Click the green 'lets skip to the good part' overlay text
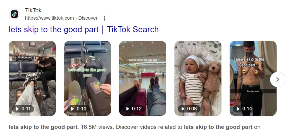This screenshot has height=133, width=289. click(87, 73)
